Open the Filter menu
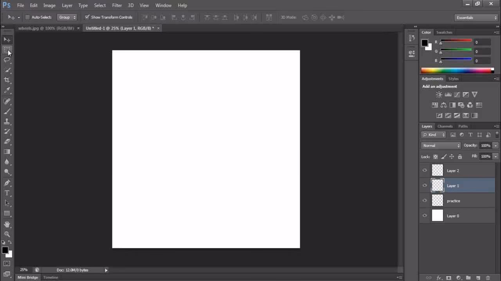501x281 pixels. (x=117, y=5)
